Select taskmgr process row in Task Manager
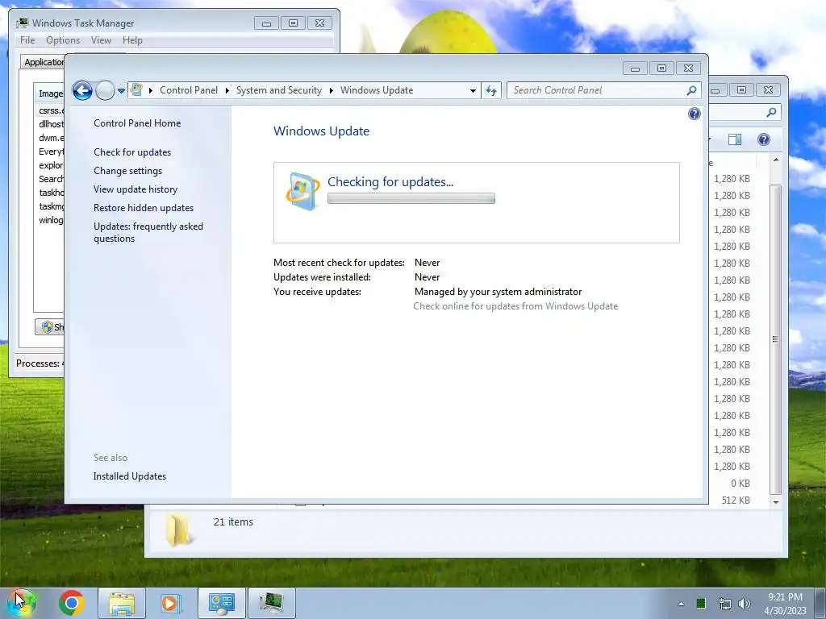This screenshot has height=619, width=826. (x=51, y=206)
